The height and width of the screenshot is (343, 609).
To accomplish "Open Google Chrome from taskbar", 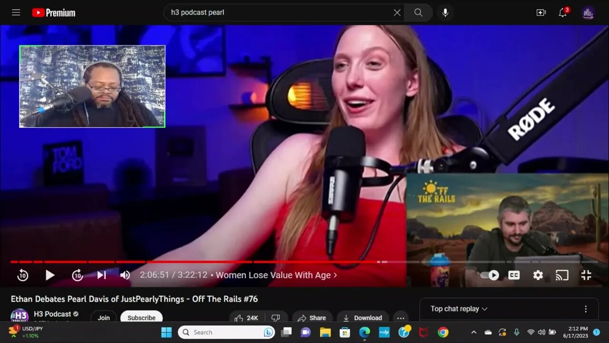I will tap(443, 332).
